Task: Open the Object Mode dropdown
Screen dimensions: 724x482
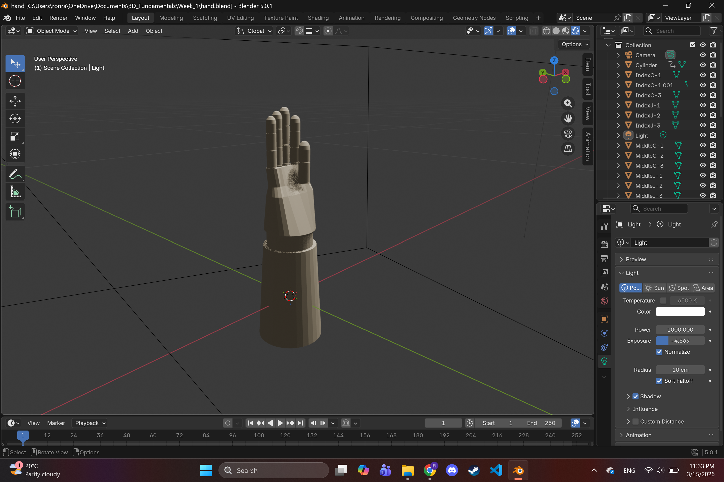Action: point(51,31)
